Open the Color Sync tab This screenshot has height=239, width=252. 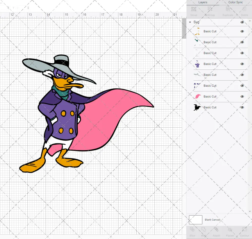point(235,2)
